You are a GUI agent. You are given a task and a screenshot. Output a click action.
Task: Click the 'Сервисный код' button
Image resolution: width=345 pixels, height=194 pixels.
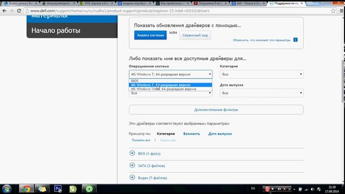coord(195,35)
